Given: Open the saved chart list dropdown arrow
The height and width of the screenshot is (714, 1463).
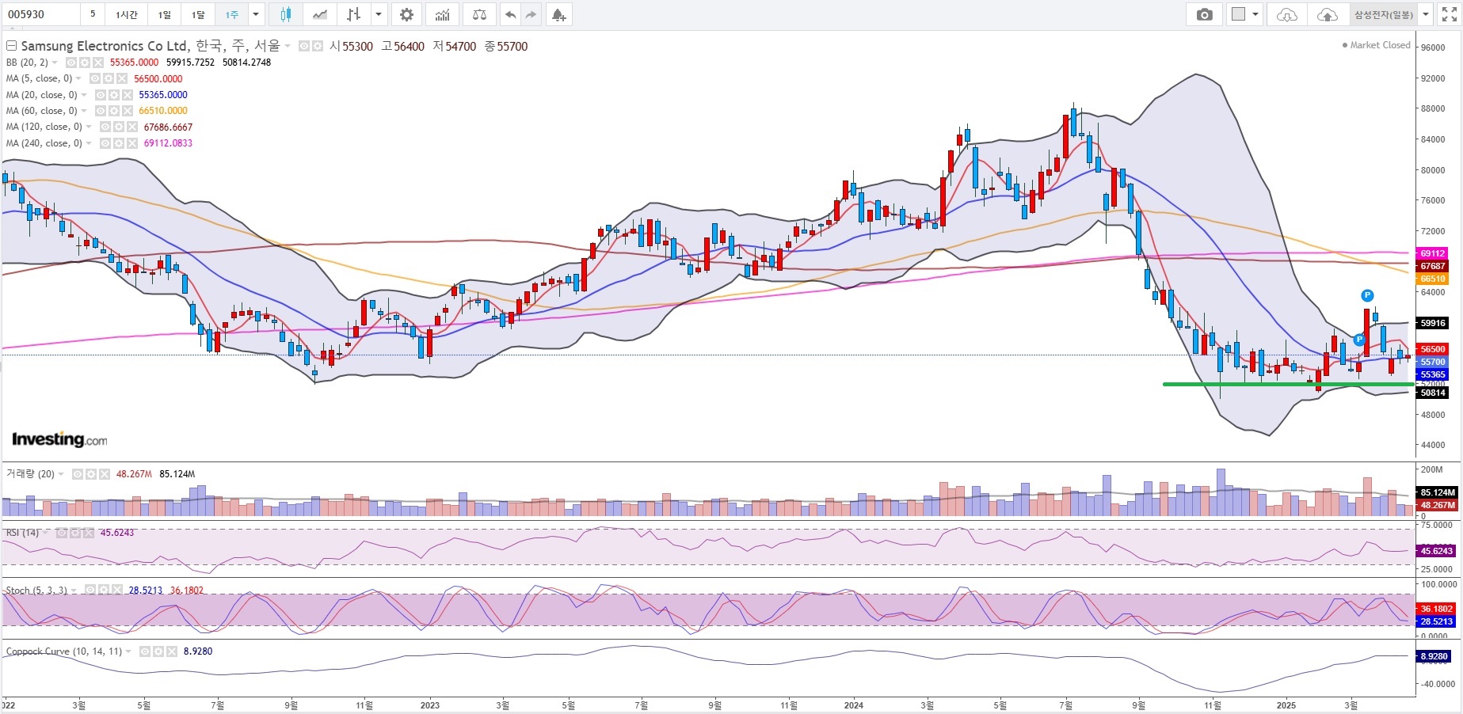Looking at the screenshot, I should coord(1426,14).
